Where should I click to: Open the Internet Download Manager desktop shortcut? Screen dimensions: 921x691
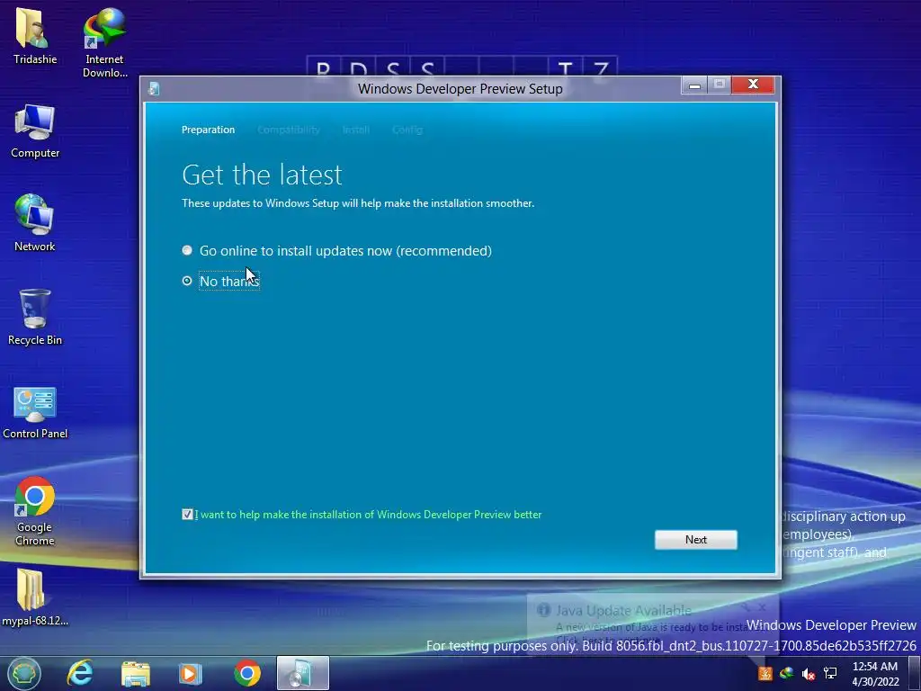(x=104, y=42)
